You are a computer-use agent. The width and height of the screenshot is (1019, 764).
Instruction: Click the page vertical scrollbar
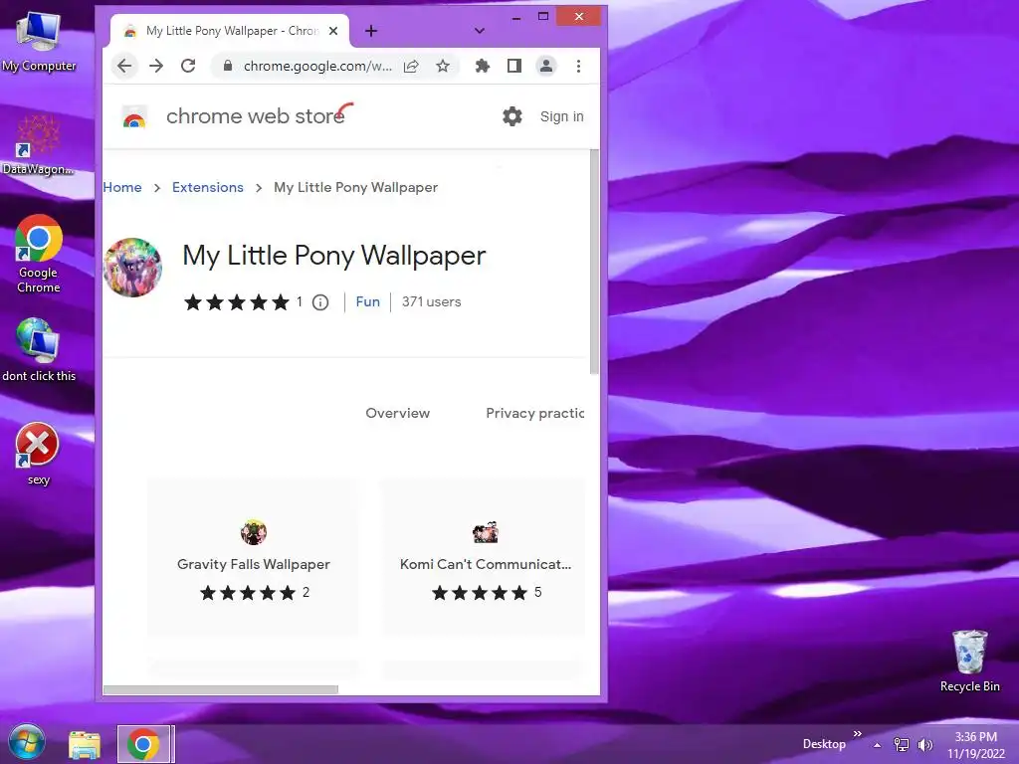pyautogui.click(x=594, y=262)
